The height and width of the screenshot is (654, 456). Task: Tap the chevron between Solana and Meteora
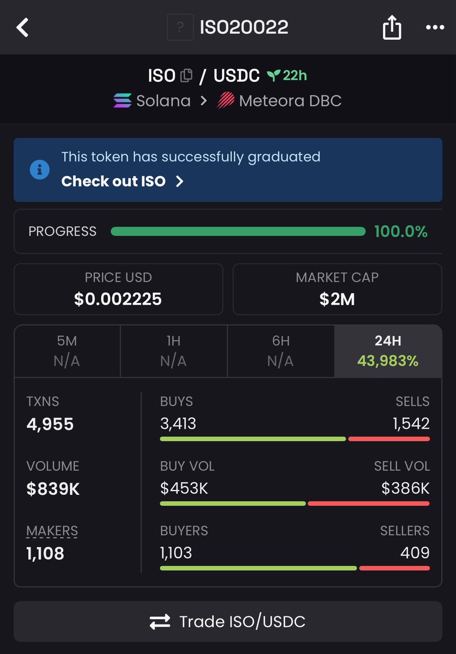(x=204, y=101)
